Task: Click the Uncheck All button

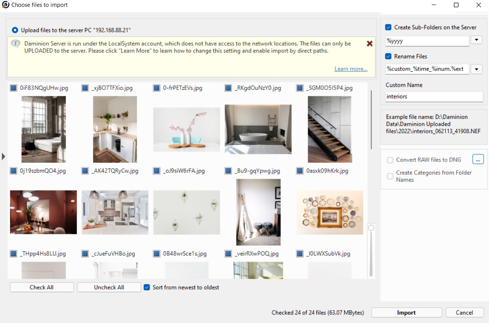Action: 109,287
